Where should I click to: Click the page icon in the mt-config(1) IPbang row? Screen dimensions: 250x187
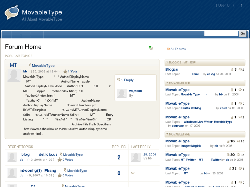65,170
